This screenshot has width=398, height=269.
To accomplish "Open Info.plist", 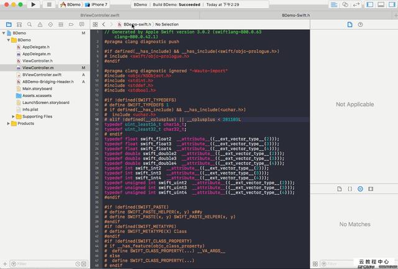I will (30, 110).
